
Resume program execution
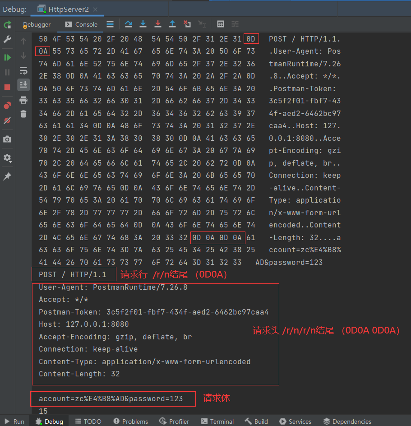pyautogui.click(x=7, y=57)
